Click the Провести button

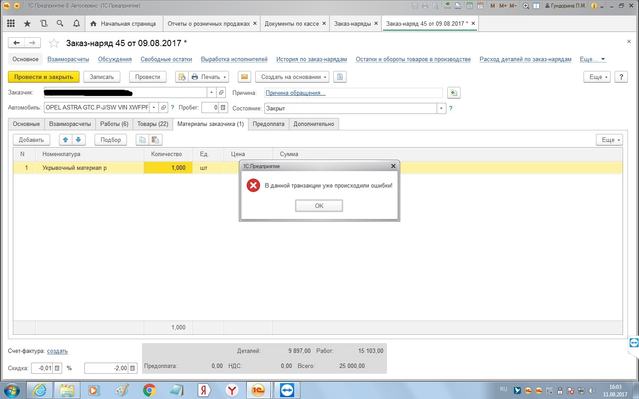(x=147, y=77)
